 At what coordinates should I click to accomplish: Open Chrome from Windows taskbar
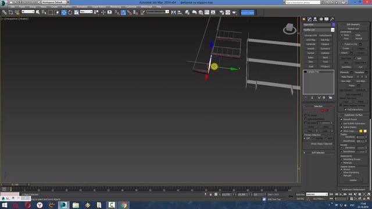tap(124, 205)
